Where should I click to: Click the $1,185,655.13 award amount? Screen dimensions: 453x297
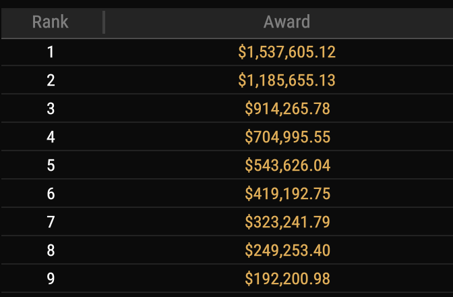coord(286,80)
